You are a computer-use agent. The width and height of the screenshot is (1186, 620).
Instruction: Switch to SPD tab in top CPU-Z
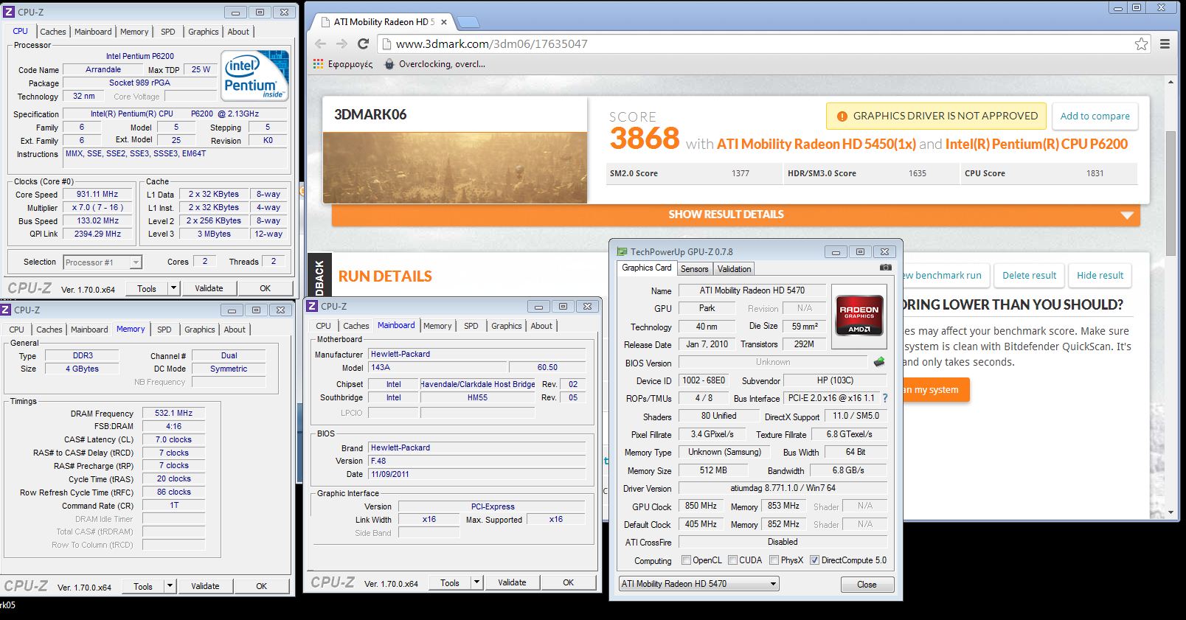168,32
